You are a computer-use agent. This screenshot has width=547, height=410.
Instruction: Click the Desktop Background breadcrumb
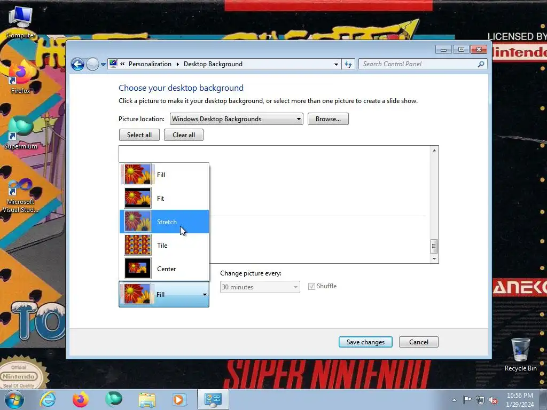[213, 64]
